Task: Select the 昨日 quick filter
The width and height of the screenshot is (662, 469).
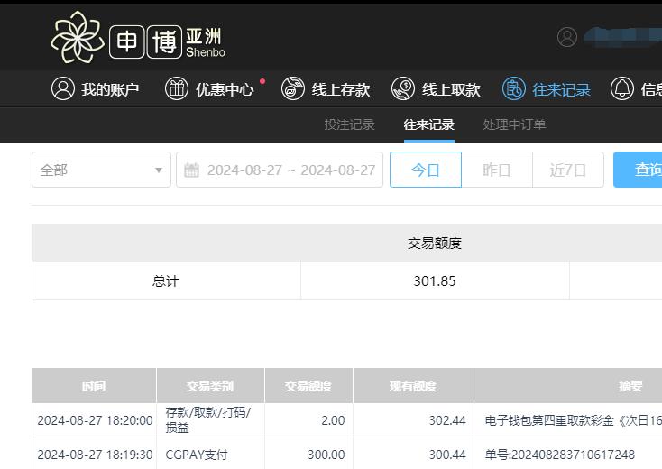Action: pos(497,170)
